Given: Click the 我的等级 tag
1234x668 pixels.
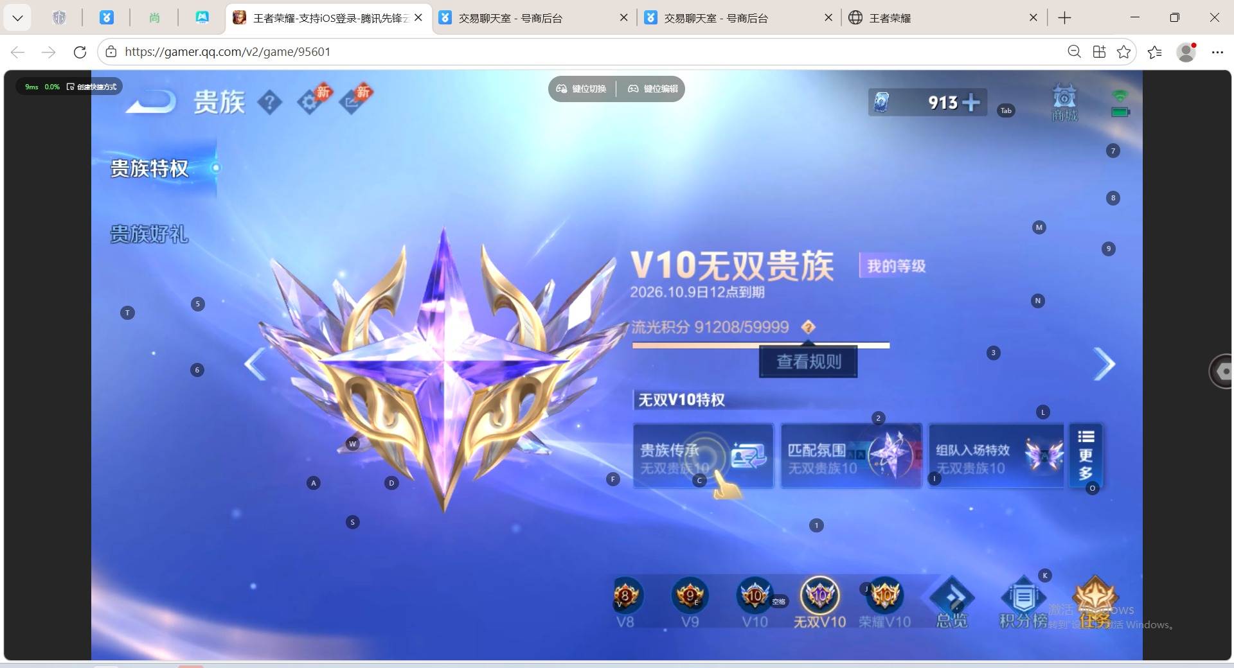Looking at the screenshot, I should pyautogui.click(x=895, y=266).
